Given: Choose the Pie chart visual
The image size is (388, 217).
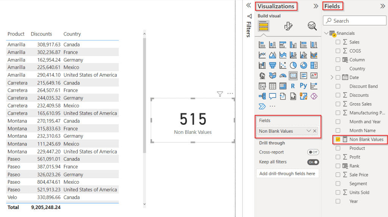Looking at the screenshot, I should [x=293, y=65].
